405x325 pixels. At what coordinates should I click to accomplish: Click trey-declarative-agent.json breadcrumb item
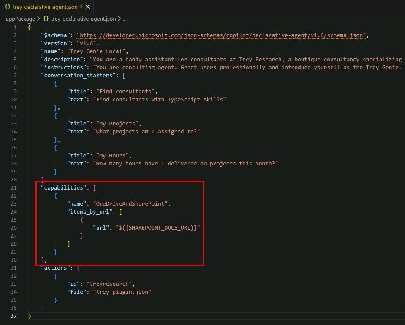(x=84, y=19)
